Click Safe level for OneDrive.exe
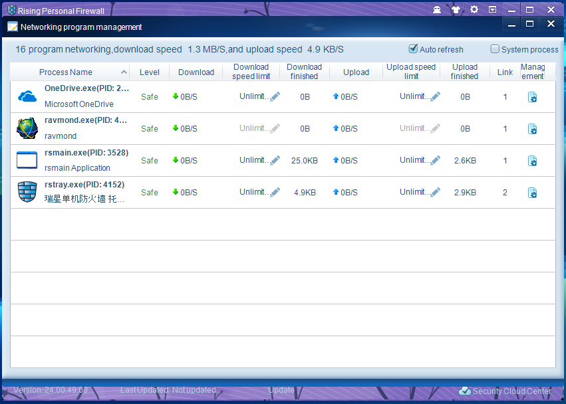Screen dimensions: 566x404 150,96
